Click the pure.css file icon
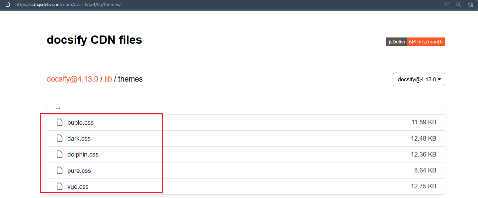This screenshot has width=478, height=198. pos(59,170)
